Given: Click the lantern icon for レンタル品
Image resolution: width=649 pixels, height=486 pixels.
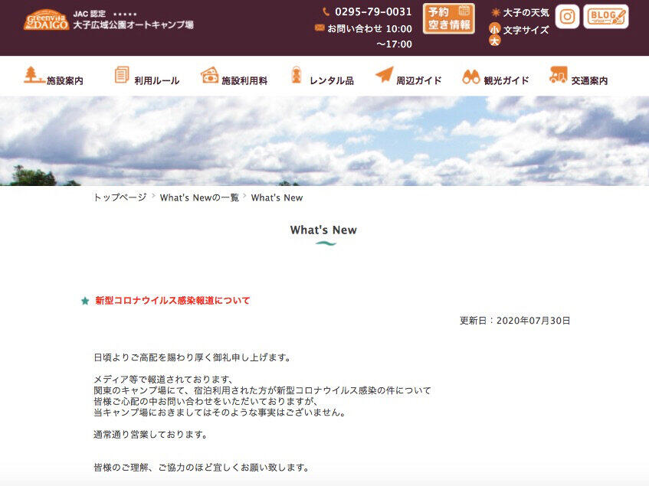Looking at the screenshot, I should tap(296, 75).
